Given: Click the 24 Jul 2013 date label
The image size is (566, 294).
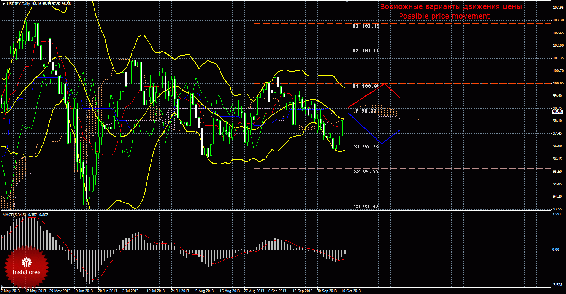Looking at the screenshot, I should [x=181, y=291].
